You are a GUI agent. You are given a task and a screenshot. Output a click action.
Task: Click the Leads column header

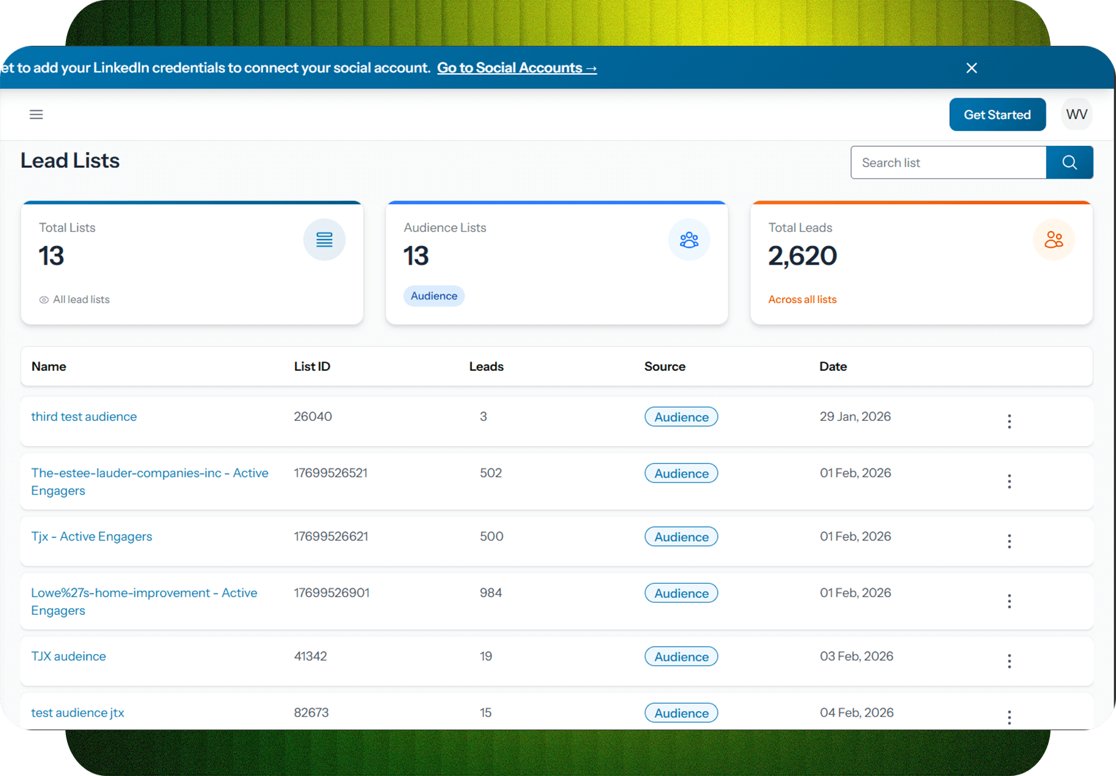click(x=486, y=367)
